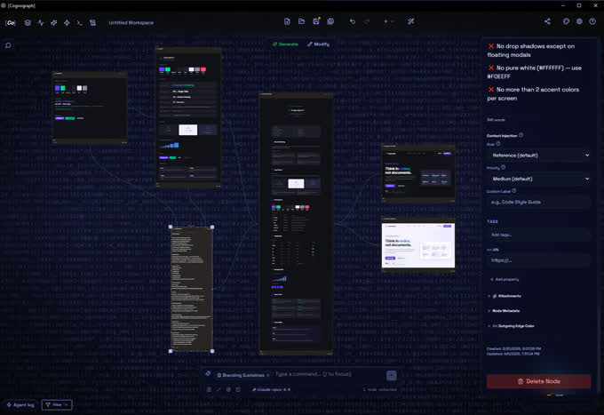Open the Role dropdown 'Reference (default)'
The height and width of the screenshot is (415, 604).
(x=538, y=156)
